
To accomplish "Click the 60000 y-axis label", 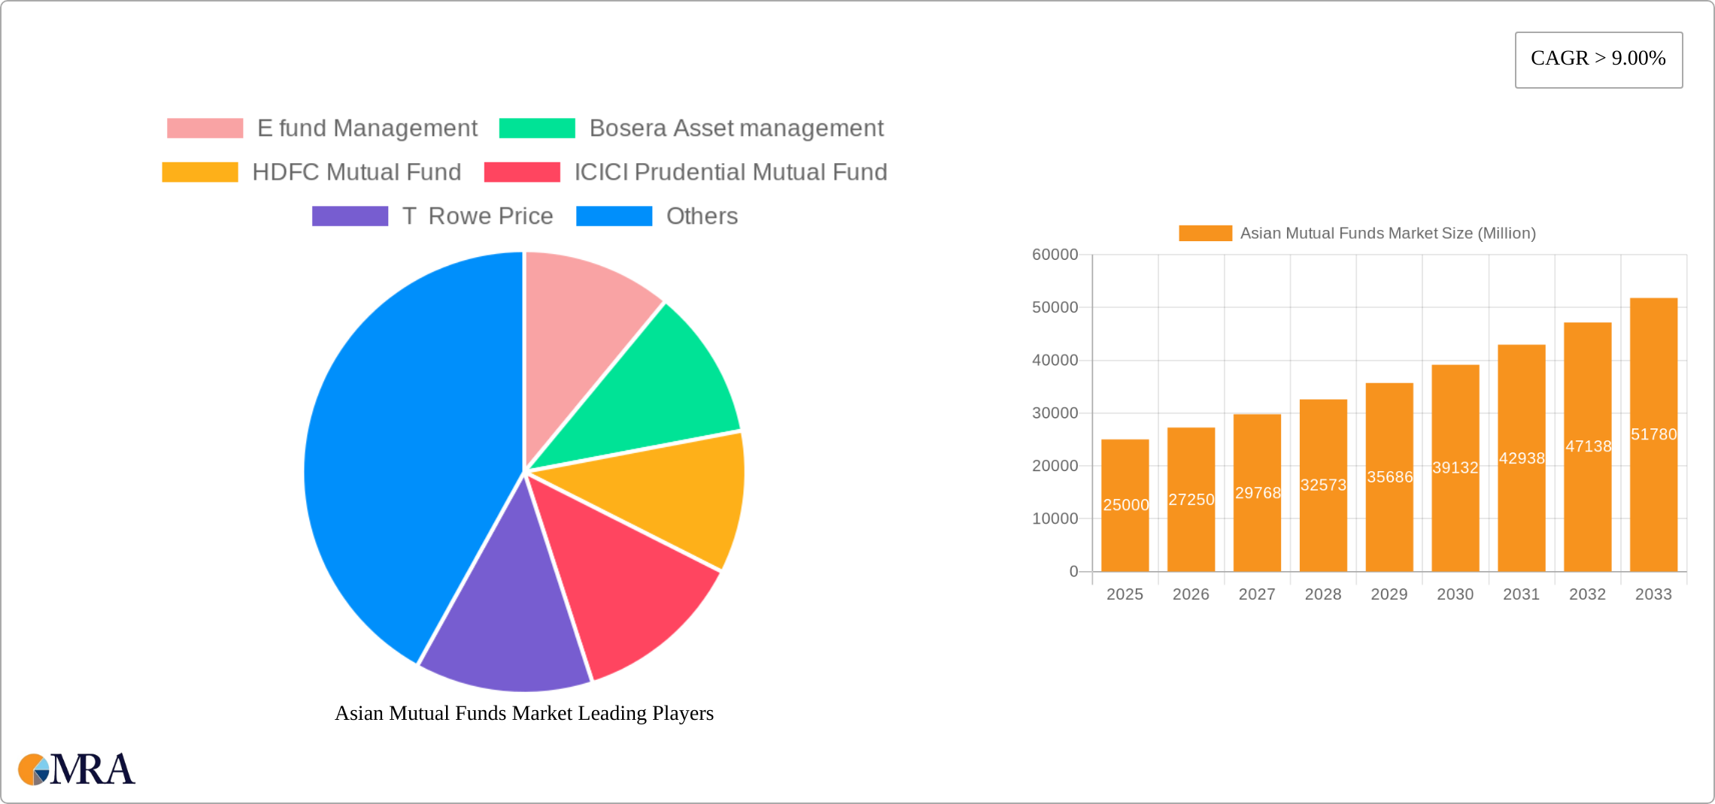I will click(x=1055, y=255).
